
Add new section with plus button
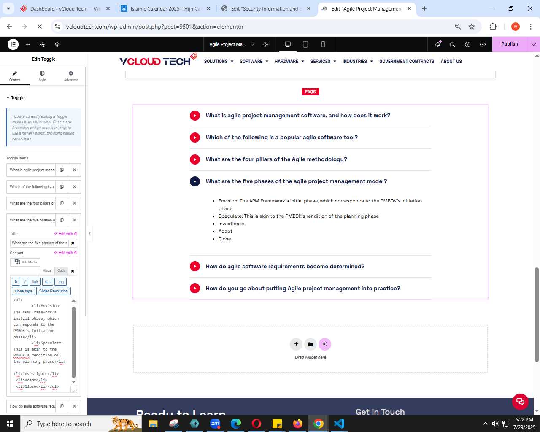[296, 344]
